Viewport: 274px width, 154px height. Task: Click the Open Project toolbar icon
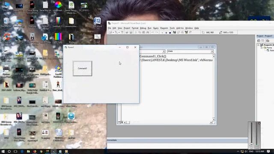pos(127,33)
